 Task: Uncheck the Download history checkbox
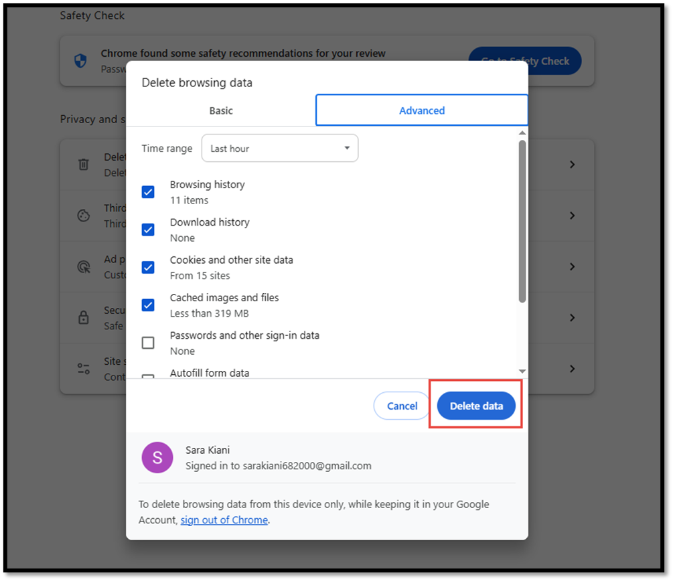pos(148,230)
